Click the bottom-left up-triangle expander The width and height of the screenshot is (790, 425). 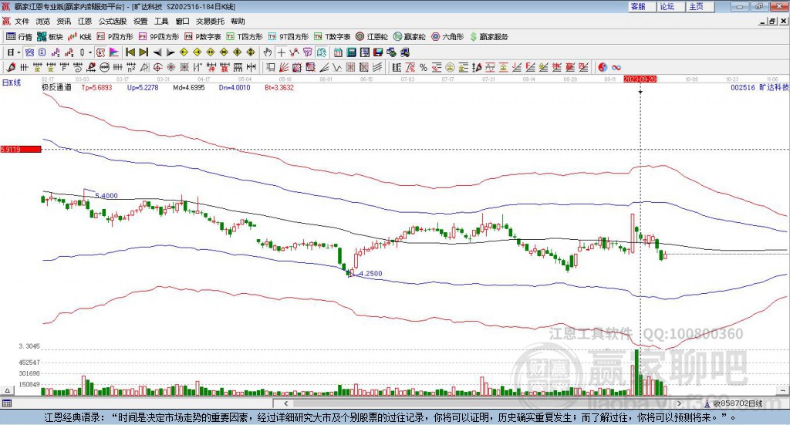pos(7,390)
